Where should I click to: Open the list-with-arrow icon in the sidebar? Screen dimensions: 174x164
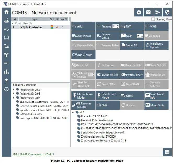pos(7,63)
